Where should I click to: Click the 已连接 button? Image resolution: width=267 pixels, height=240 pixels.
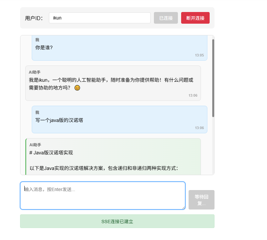[166, 18]
